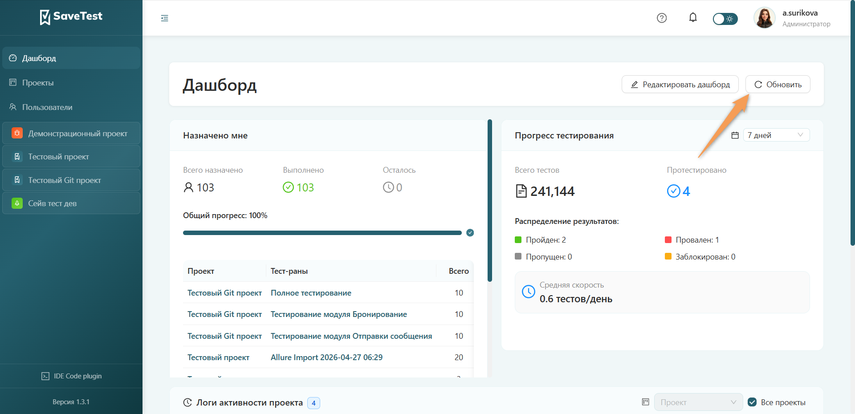Click the green Сейв тест дев project icon
Screen dimensions: 855x414
(17, 203)
